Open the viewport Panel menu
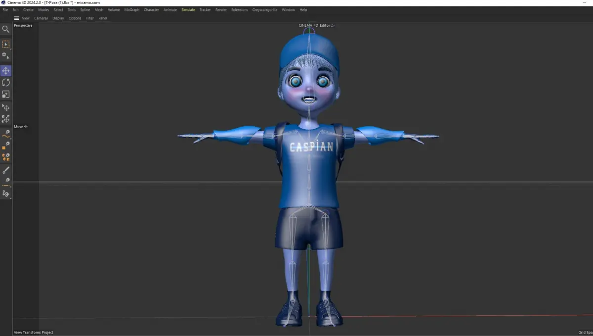593x336 pixels. tap(103, 18)
